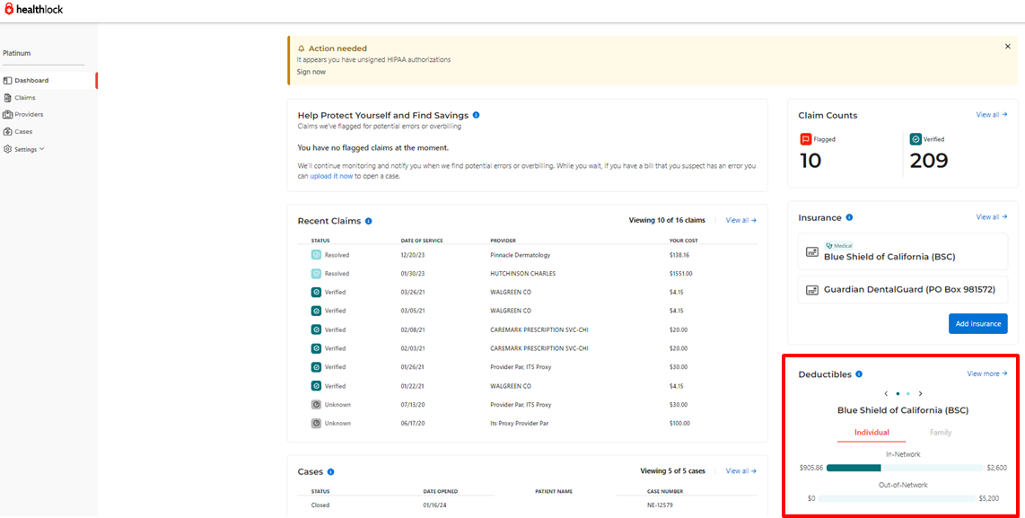Open Blue Shield of California insurance card
Screen dimensions: 1025x518
(x=903, y=251)
